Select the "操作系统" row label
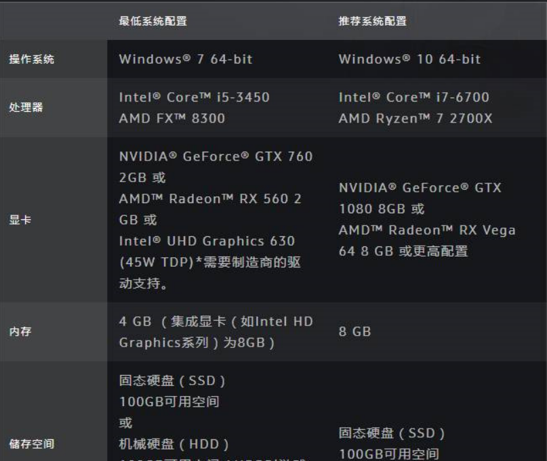Image resolution: width=547 pixels, height=461 pixels. 32,60
